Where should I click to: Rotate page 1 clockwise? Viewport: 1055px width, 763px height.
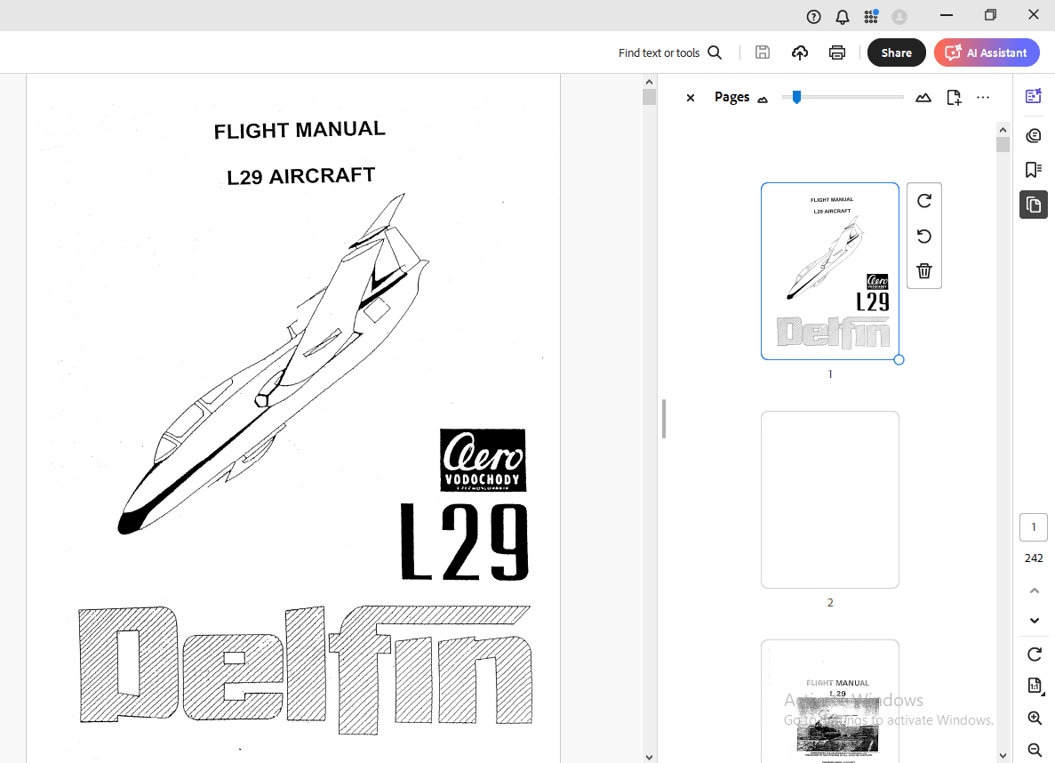[x=923, y=201]
